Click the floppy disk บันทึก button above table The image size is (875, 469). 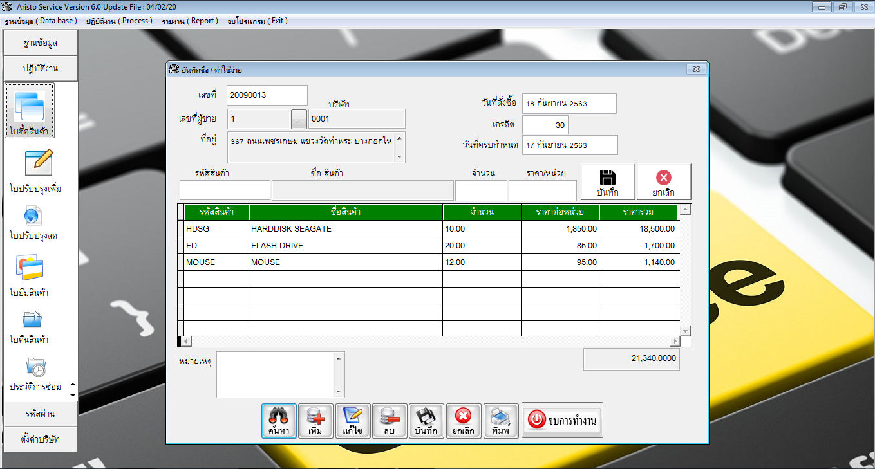607,182
